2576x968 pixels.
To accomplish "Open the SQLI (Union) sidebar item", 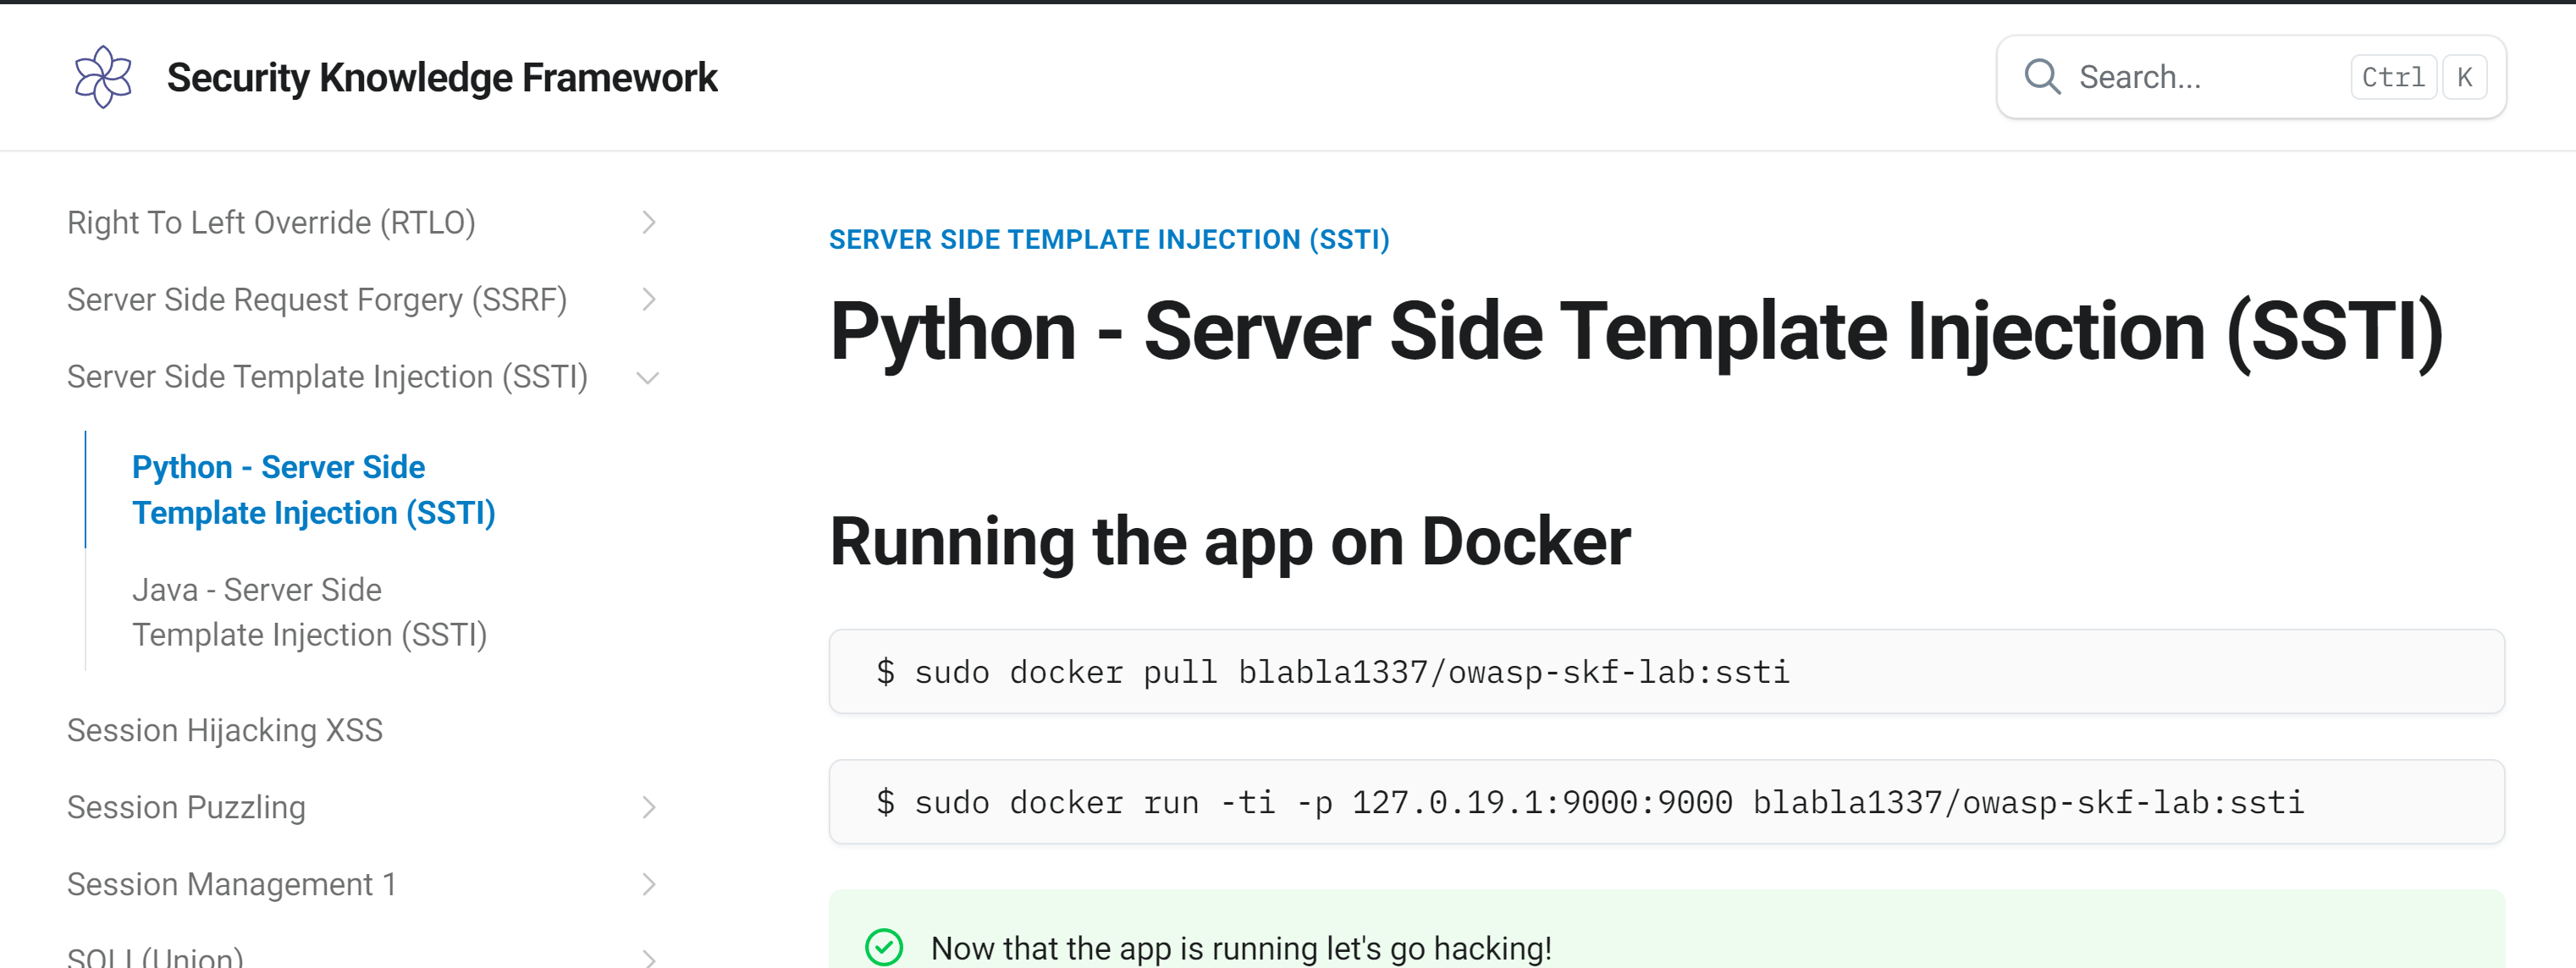I will click(x=155, y=956).
